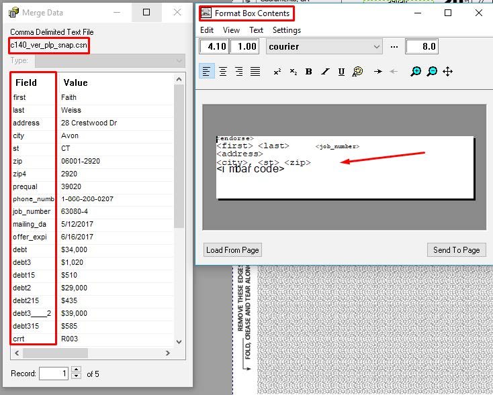
Task: Click the <address> tag in preview
Action: point(240,154)
